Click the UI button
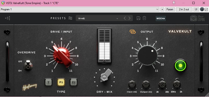209x97 pixels. point(196,9)
